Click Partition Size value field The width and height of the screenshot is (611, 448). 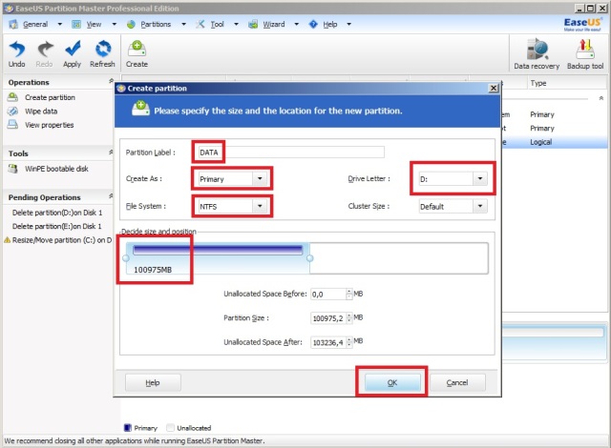(x=328, y=318)
